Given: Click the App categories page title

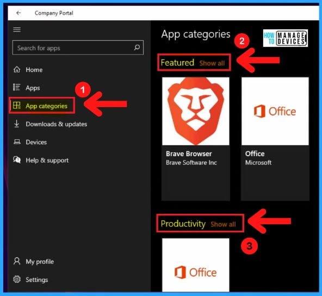Looking at the screenshot, I should click(196, 34).
